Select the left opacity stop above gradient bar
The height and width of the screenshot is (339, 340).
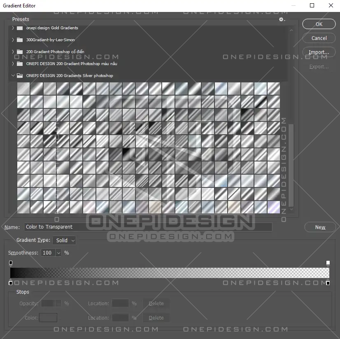coord(11,263)
